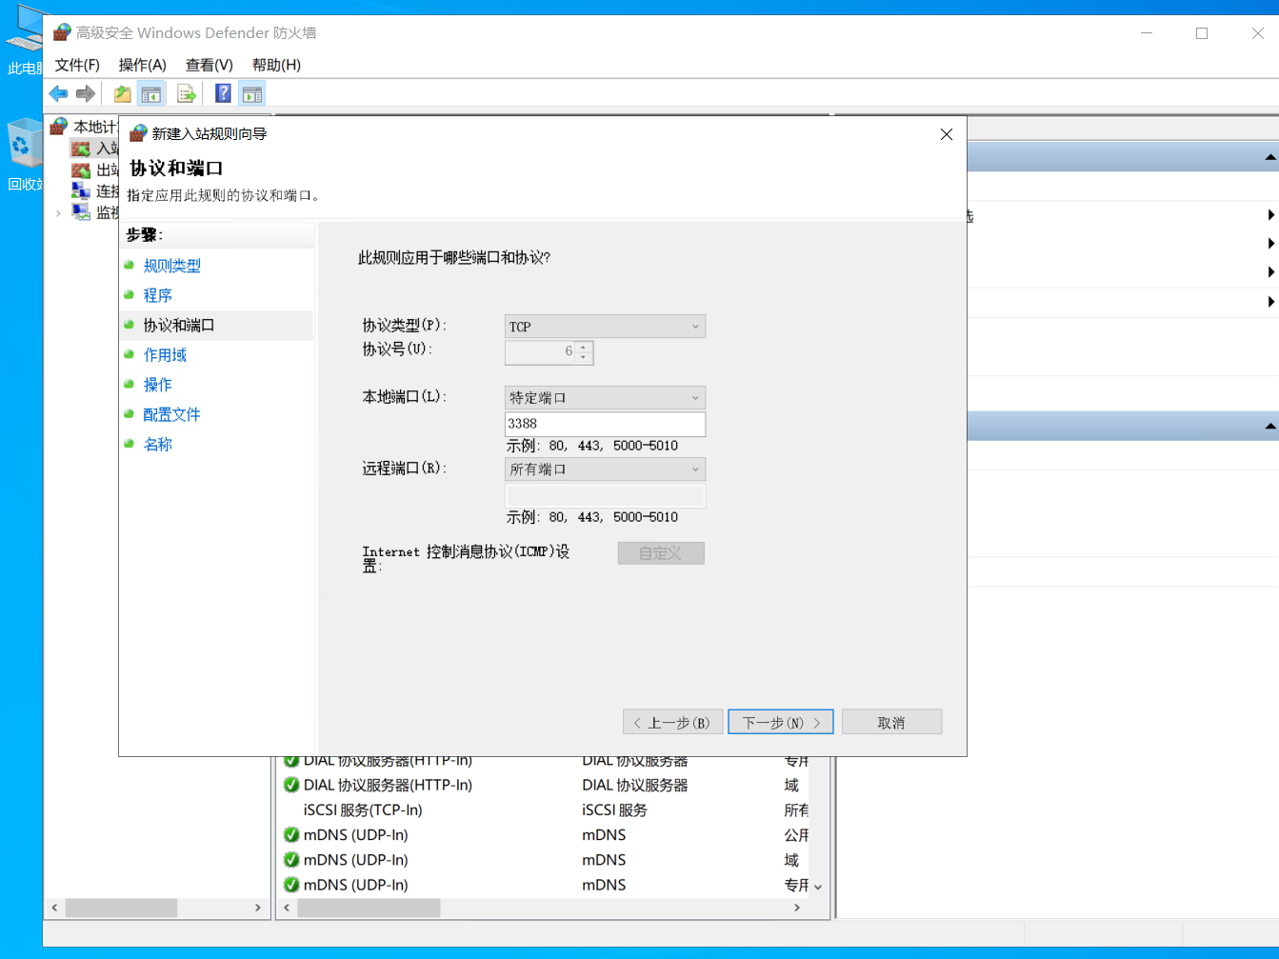
Task: Select the iSCSI 服务(TCP-In) rule name
Action: [363, 810]
